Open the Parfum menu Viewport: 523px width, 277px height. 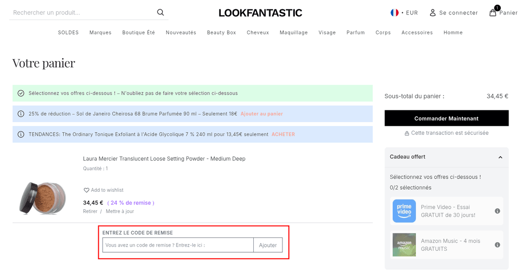355,32
